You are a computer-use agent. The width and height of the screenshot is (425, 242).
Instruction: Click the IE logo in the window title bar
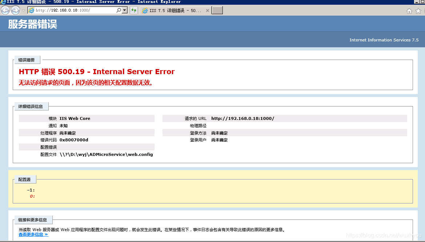pyautogui.click(x=3, y=2)
